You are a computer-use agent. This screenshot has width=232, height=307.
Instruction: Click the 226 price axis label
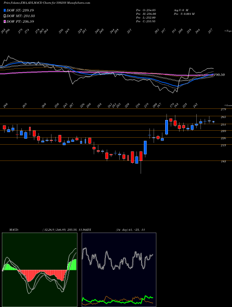point(223,138)
